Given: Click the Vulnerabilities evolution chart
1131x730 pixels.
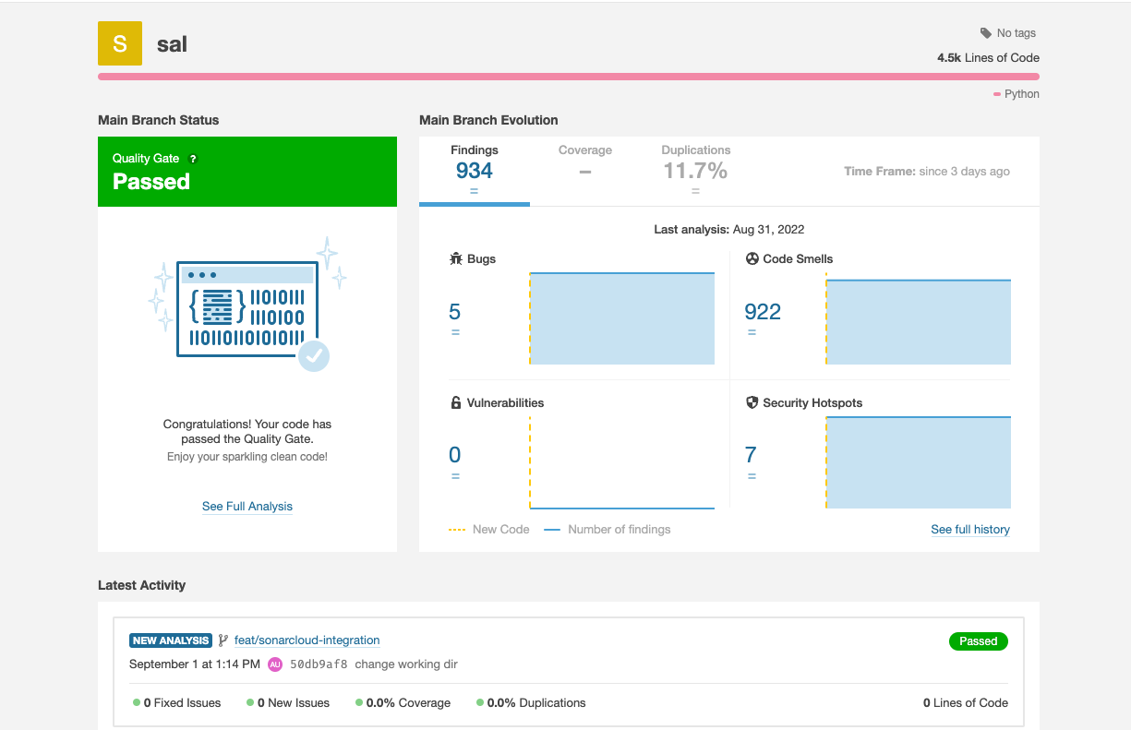Looking at the screenshot, I should click(622, 462).
